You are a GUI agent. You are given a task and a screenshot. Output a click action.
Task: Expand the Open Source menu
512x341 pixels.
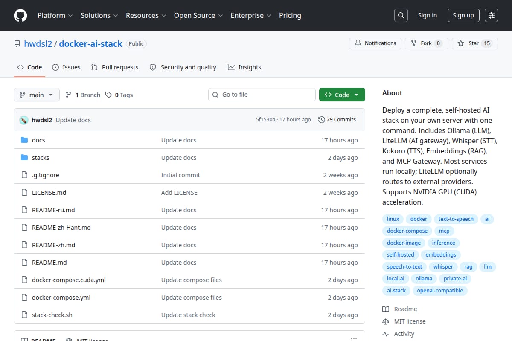click(198, 15)
